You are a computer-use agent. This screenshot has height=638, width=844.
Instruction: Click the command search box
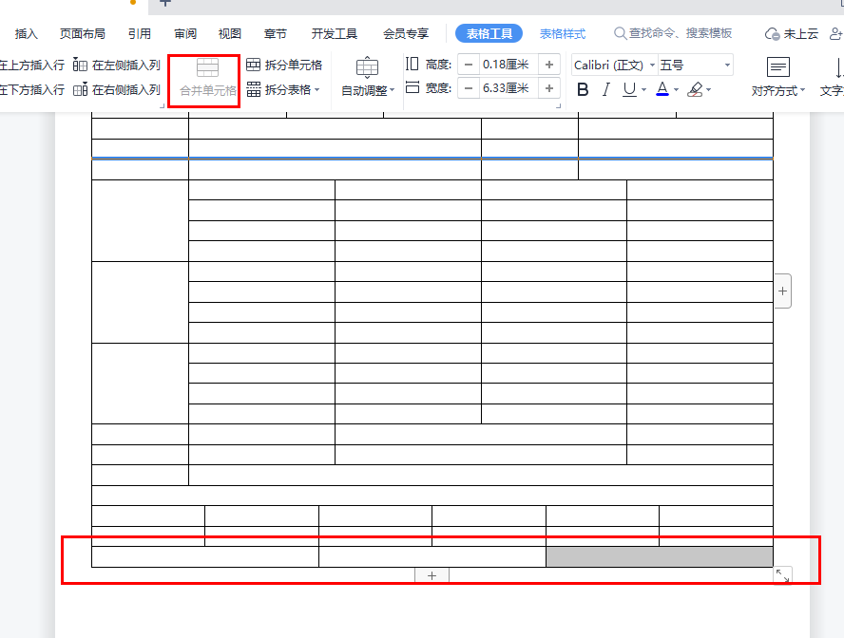pos(673,33)
